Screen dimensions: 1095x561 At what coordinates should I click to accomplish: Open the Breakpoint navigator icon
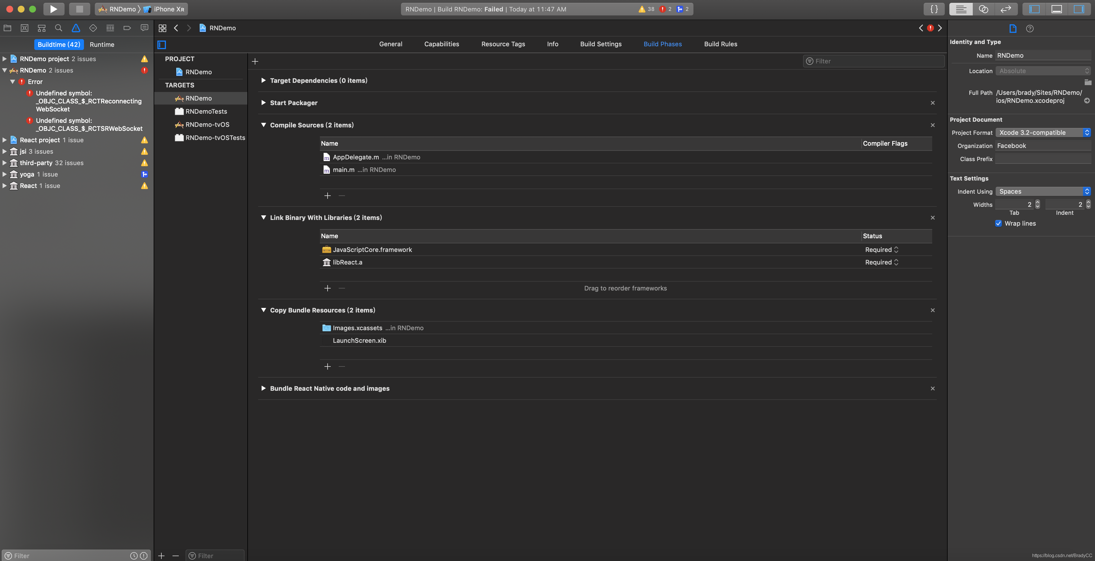127,28
